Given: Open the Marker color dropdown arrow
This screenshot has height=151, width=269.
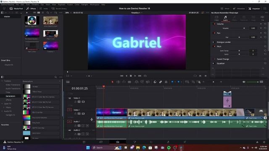Looking at the screenshot, I should (181, 82).
